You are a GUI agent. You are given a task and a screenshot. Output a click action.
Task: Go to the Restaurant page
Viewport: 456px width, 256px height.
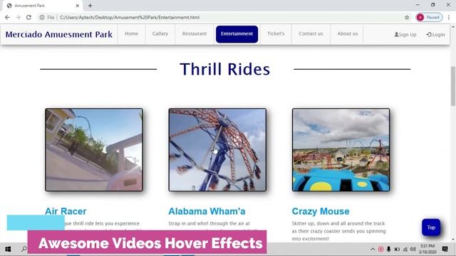click(x=195, y=33)
